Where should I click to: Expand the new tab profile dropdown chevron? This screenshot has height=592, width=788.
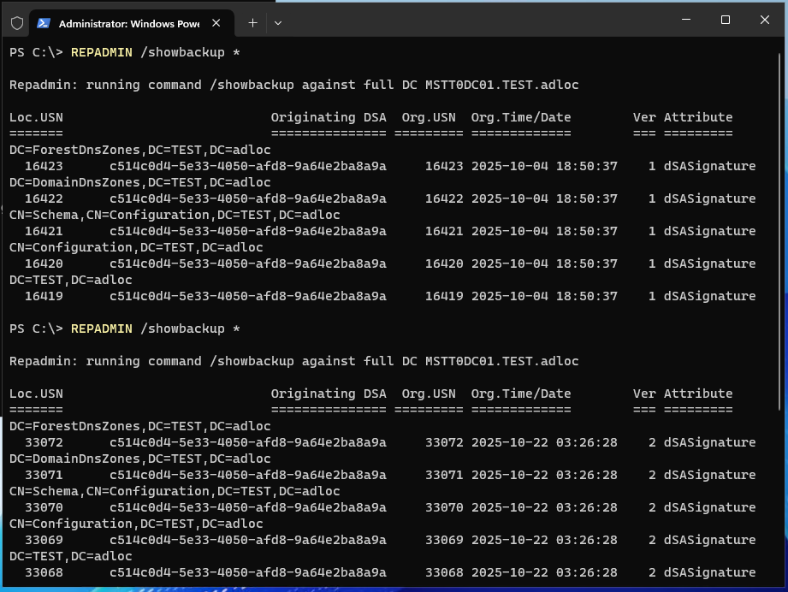tap(278, 23)
